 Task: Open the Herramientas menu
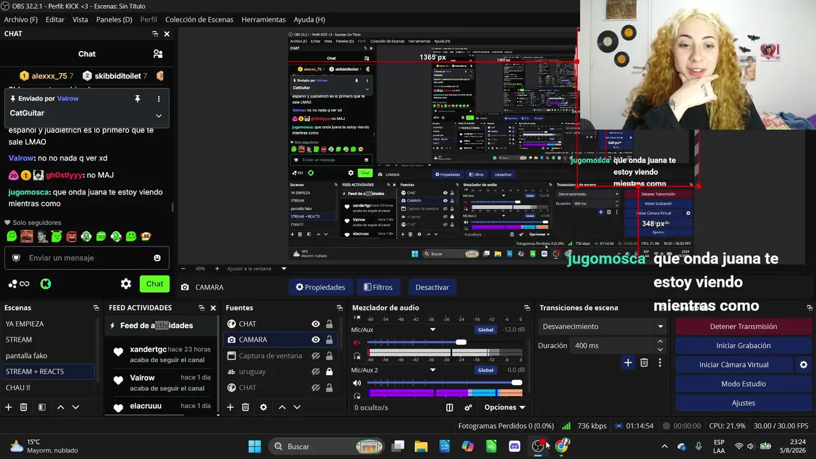tap(263, 20)
